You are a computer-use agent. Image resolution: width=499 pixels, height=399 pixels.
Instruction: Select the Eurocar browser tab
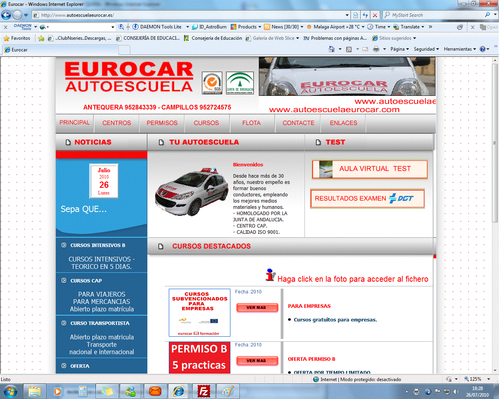point(60,50)
